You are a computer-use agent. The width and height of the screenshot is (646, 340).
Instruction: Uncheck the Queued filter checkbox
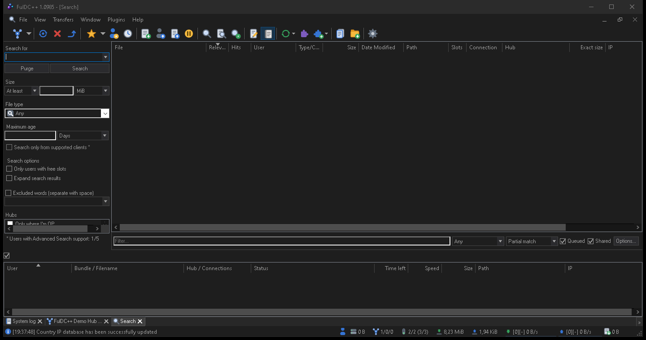point(563,241)
